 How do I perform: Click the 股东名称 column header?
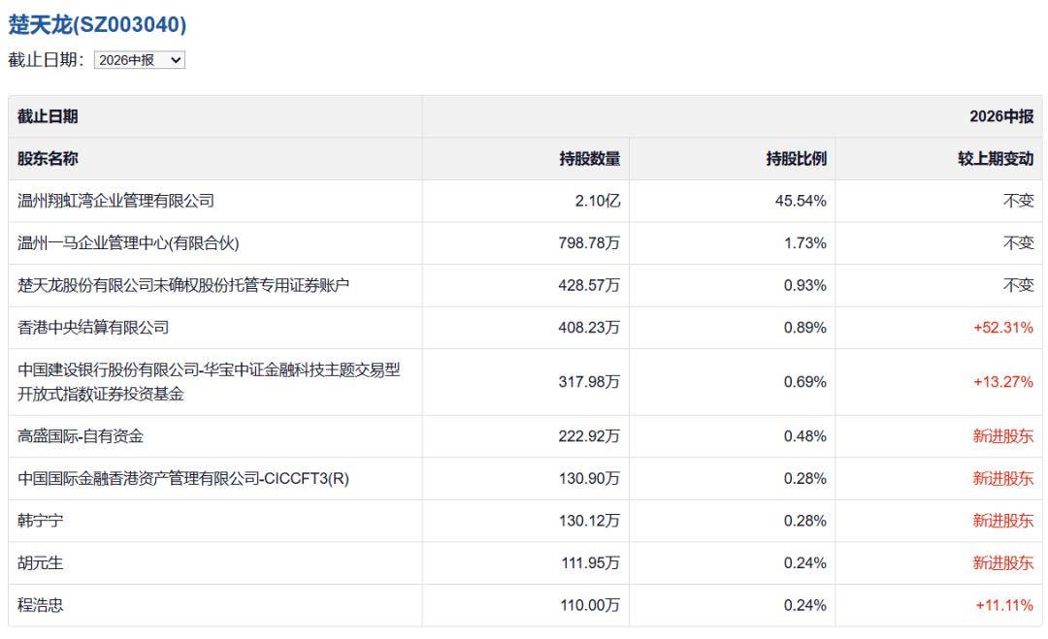click(48, 159)
